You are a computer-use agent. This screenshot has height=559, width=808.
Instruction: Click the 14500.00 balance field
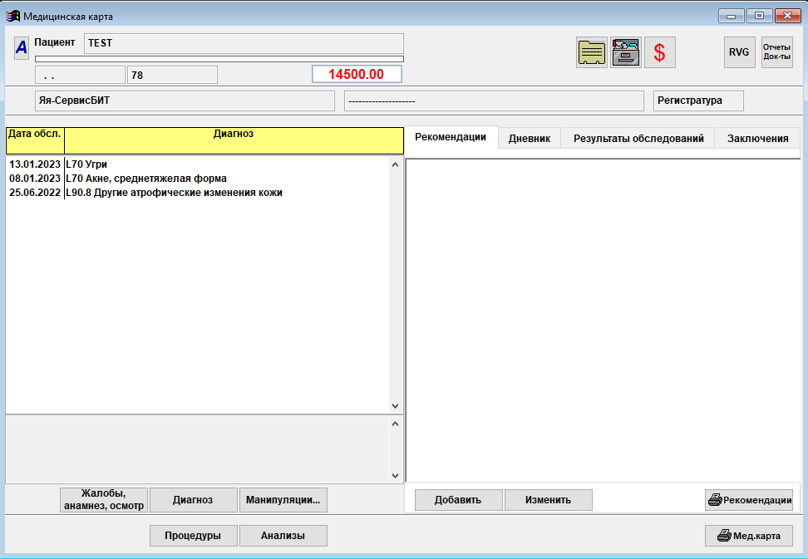(x=357, y=74)
